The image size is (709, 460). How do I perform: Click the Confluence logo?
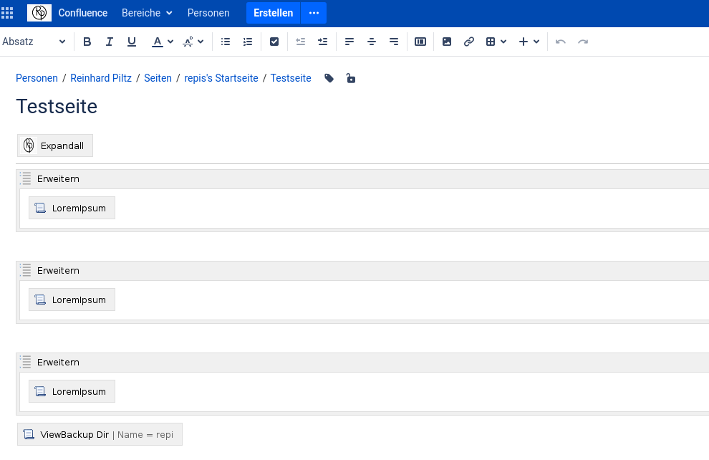[x=39, y=13]
